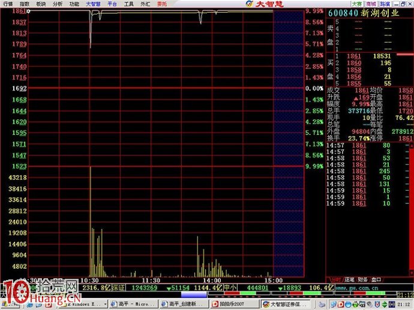Click 量比 value 76.42
This screenshot has height=310, width=414.
coord(404,118)
